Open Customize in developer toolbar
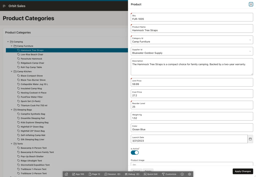Viewport: 256px width, 177px height. coord(169,174)
